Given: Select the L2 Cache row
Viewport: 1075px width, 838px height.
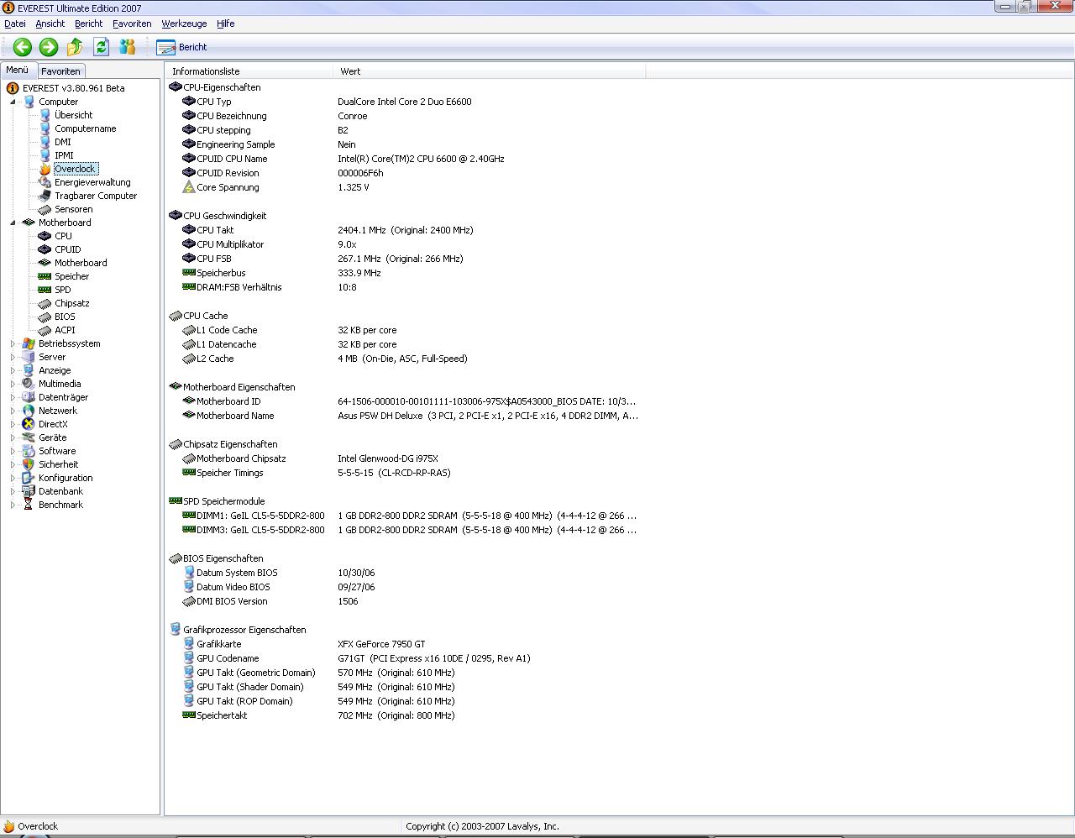Looking at the screenshot, I should pyautogui.click(x=405, y=359).
